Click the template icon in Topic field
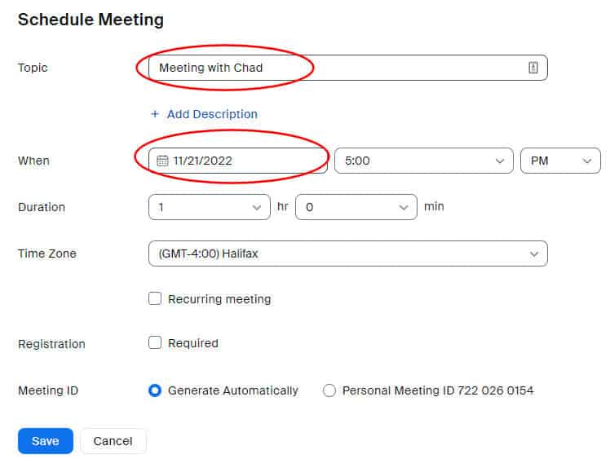 click(x=533, y=68)
